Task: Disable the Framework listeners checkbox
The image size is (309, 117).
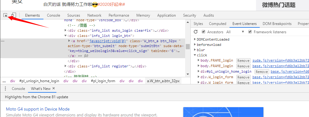Action: tap(250, 32)
